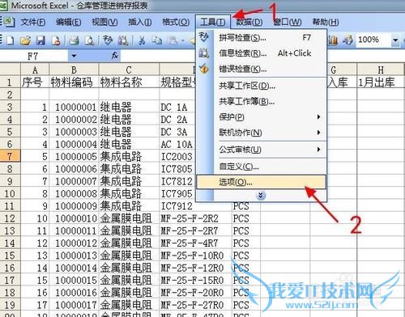Open the 帮助(H) menu

(326, 22)
